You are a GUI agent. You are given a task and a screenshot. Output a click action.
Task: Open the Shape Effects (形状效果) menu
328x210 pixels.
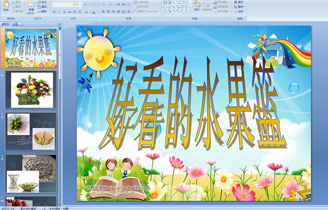click(222, 11)
